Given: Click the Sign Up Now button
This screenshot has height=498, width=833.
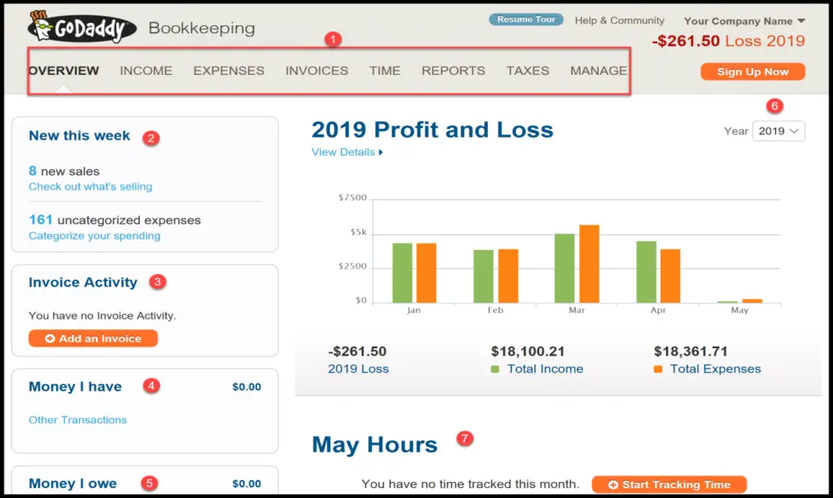Looking at the screenshot, I should [752, 72].
